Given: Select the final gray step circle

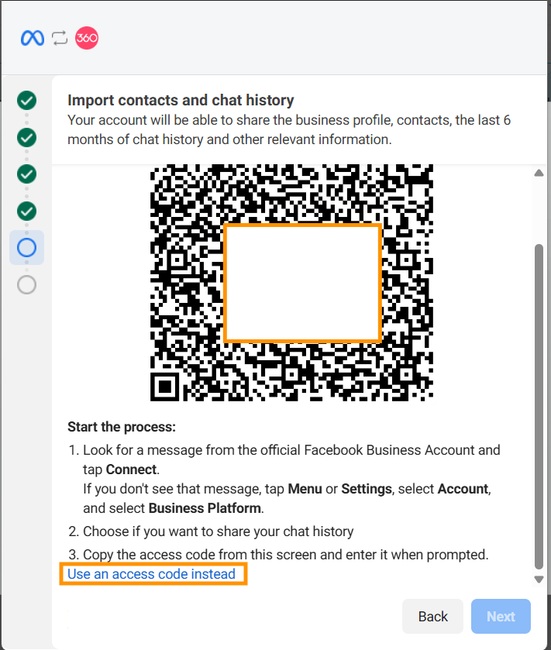Looking at the screenshot, I should (26, 285).
